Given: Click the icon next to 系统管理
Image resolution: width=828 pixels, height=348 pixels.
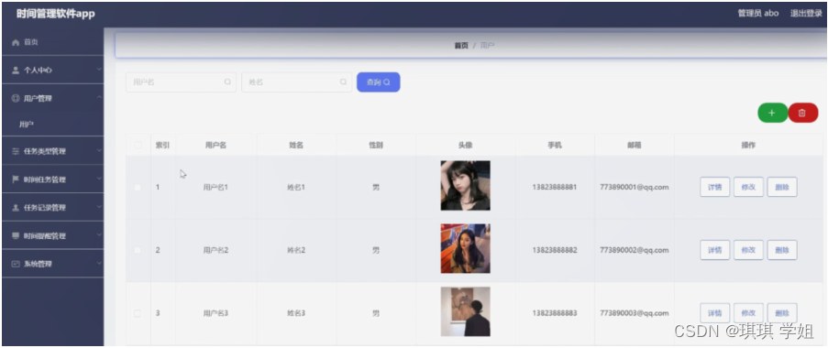Looking at the screenshot, I should (x=16, y=264).
